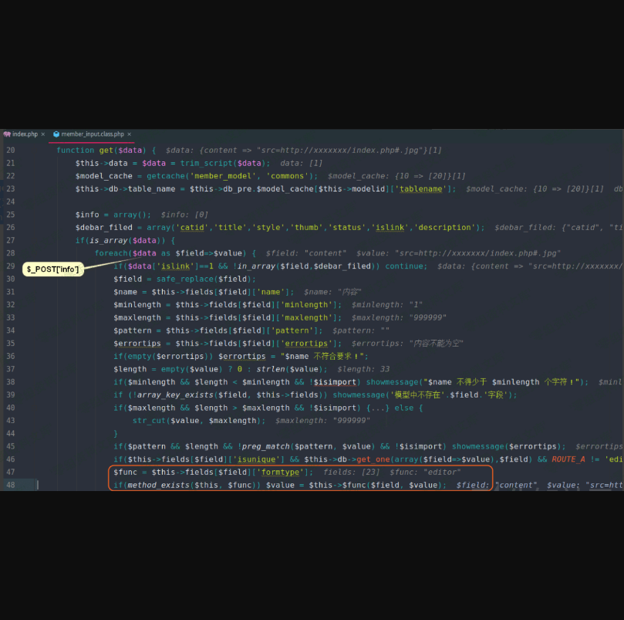Close the index.php editor tab
Viewport: 624px width, 620px height.
[x=44, y=134]
